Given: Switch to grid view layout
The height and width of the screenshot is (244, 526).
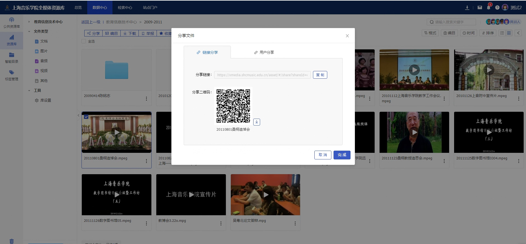Looking at the screenshot, I should (509, 33).
